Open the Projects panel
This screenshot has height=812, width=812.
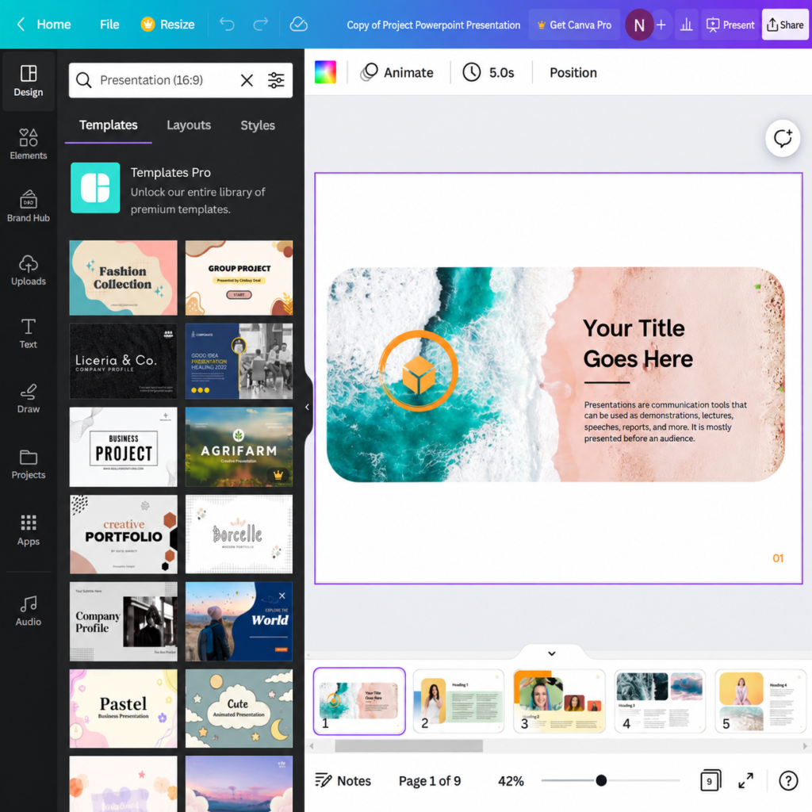coord(29,464)
